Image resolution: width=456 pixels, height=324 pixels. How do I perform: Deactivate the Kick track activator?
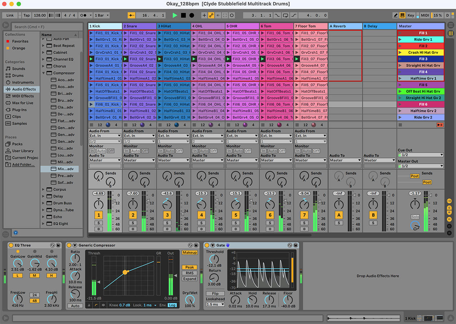tap(98, 215)
